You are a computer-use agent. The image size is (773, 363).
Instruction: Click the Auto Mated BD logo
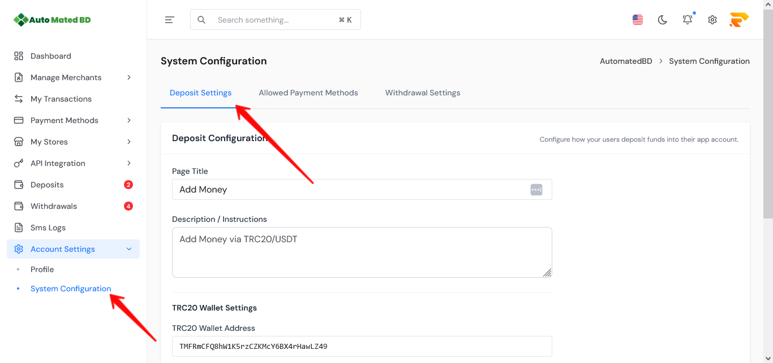(x=52, y=20)
